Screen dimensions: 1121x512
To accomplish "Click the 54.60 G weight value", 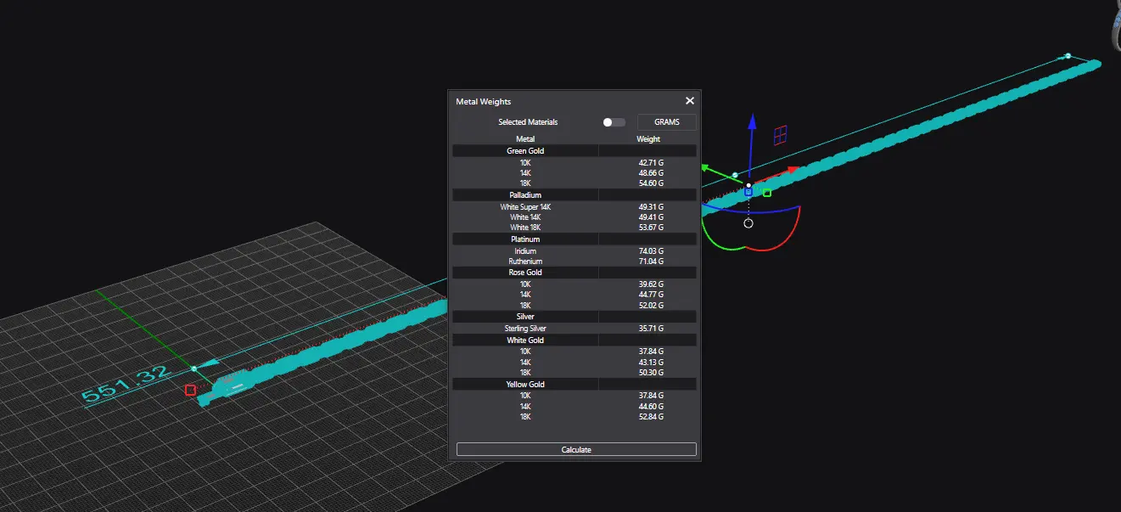I will pyautogui.click(x=652, y=183).
